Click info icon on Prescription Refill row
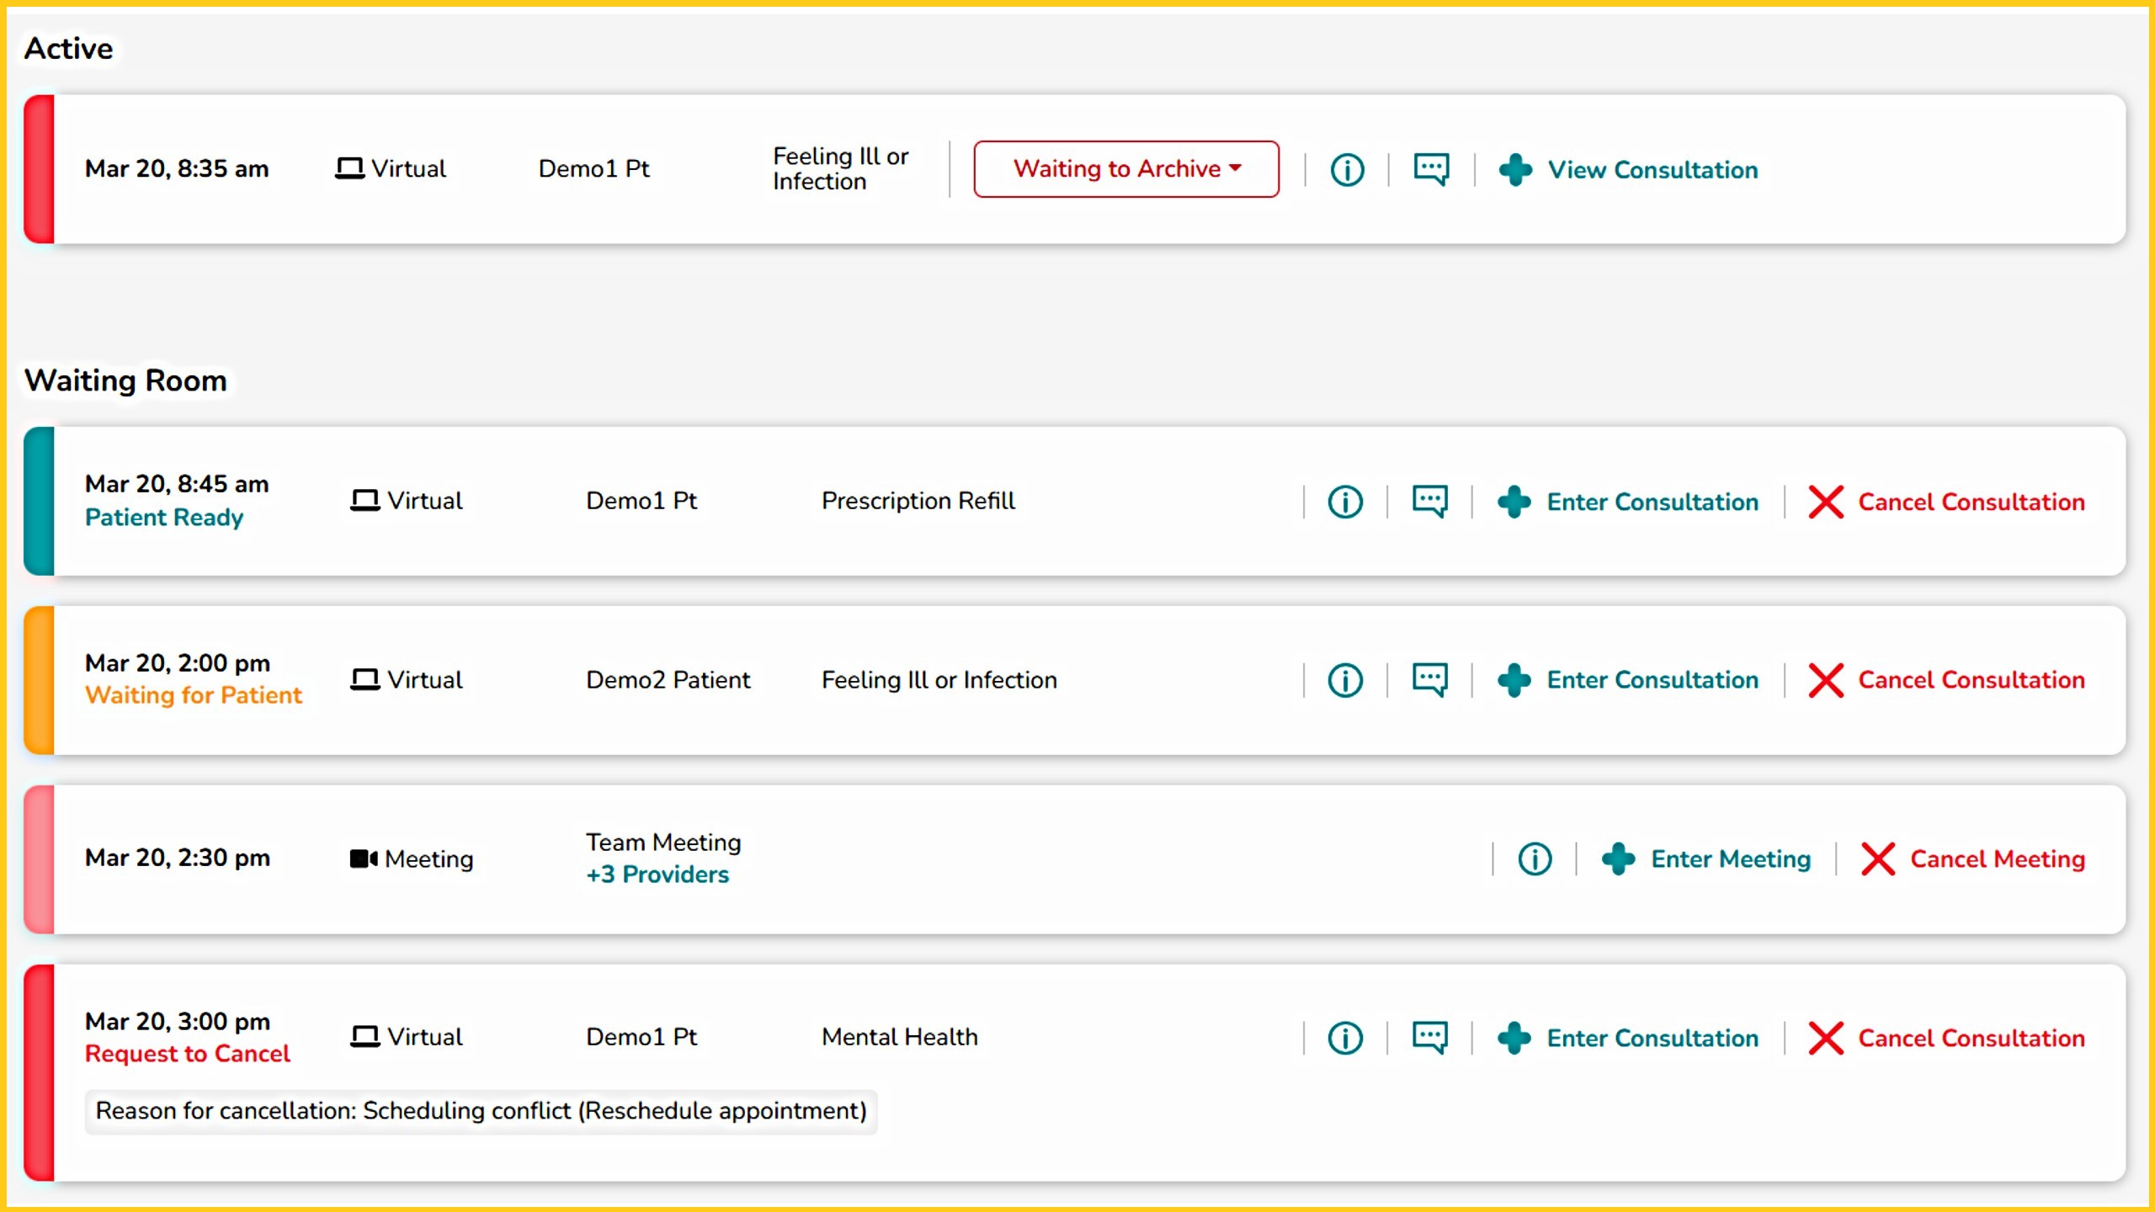2155x1212 pixels. [1345, 502]
